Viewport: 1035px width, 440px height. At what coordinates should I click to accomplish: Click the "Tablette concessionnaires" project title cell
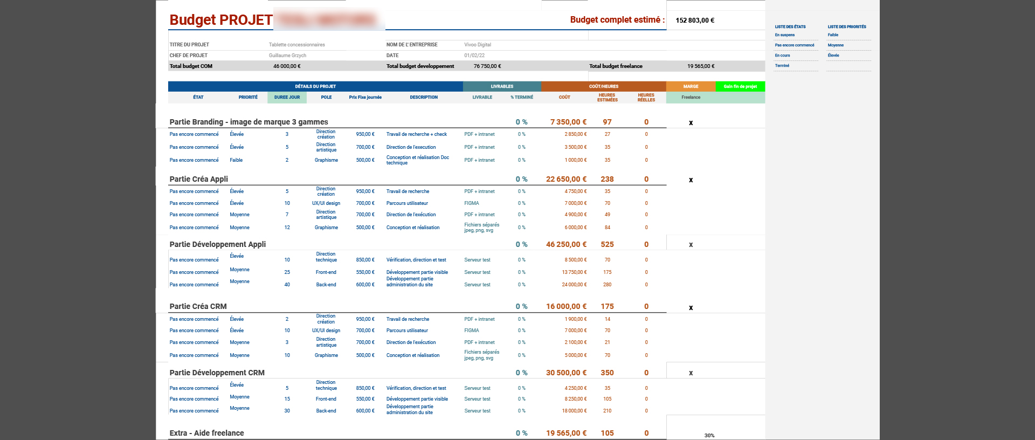pos(297,45)
